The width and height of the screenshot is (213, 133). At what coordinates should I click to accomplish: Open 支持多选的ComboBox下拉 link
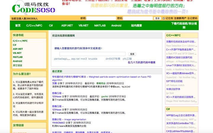point(181,123)
